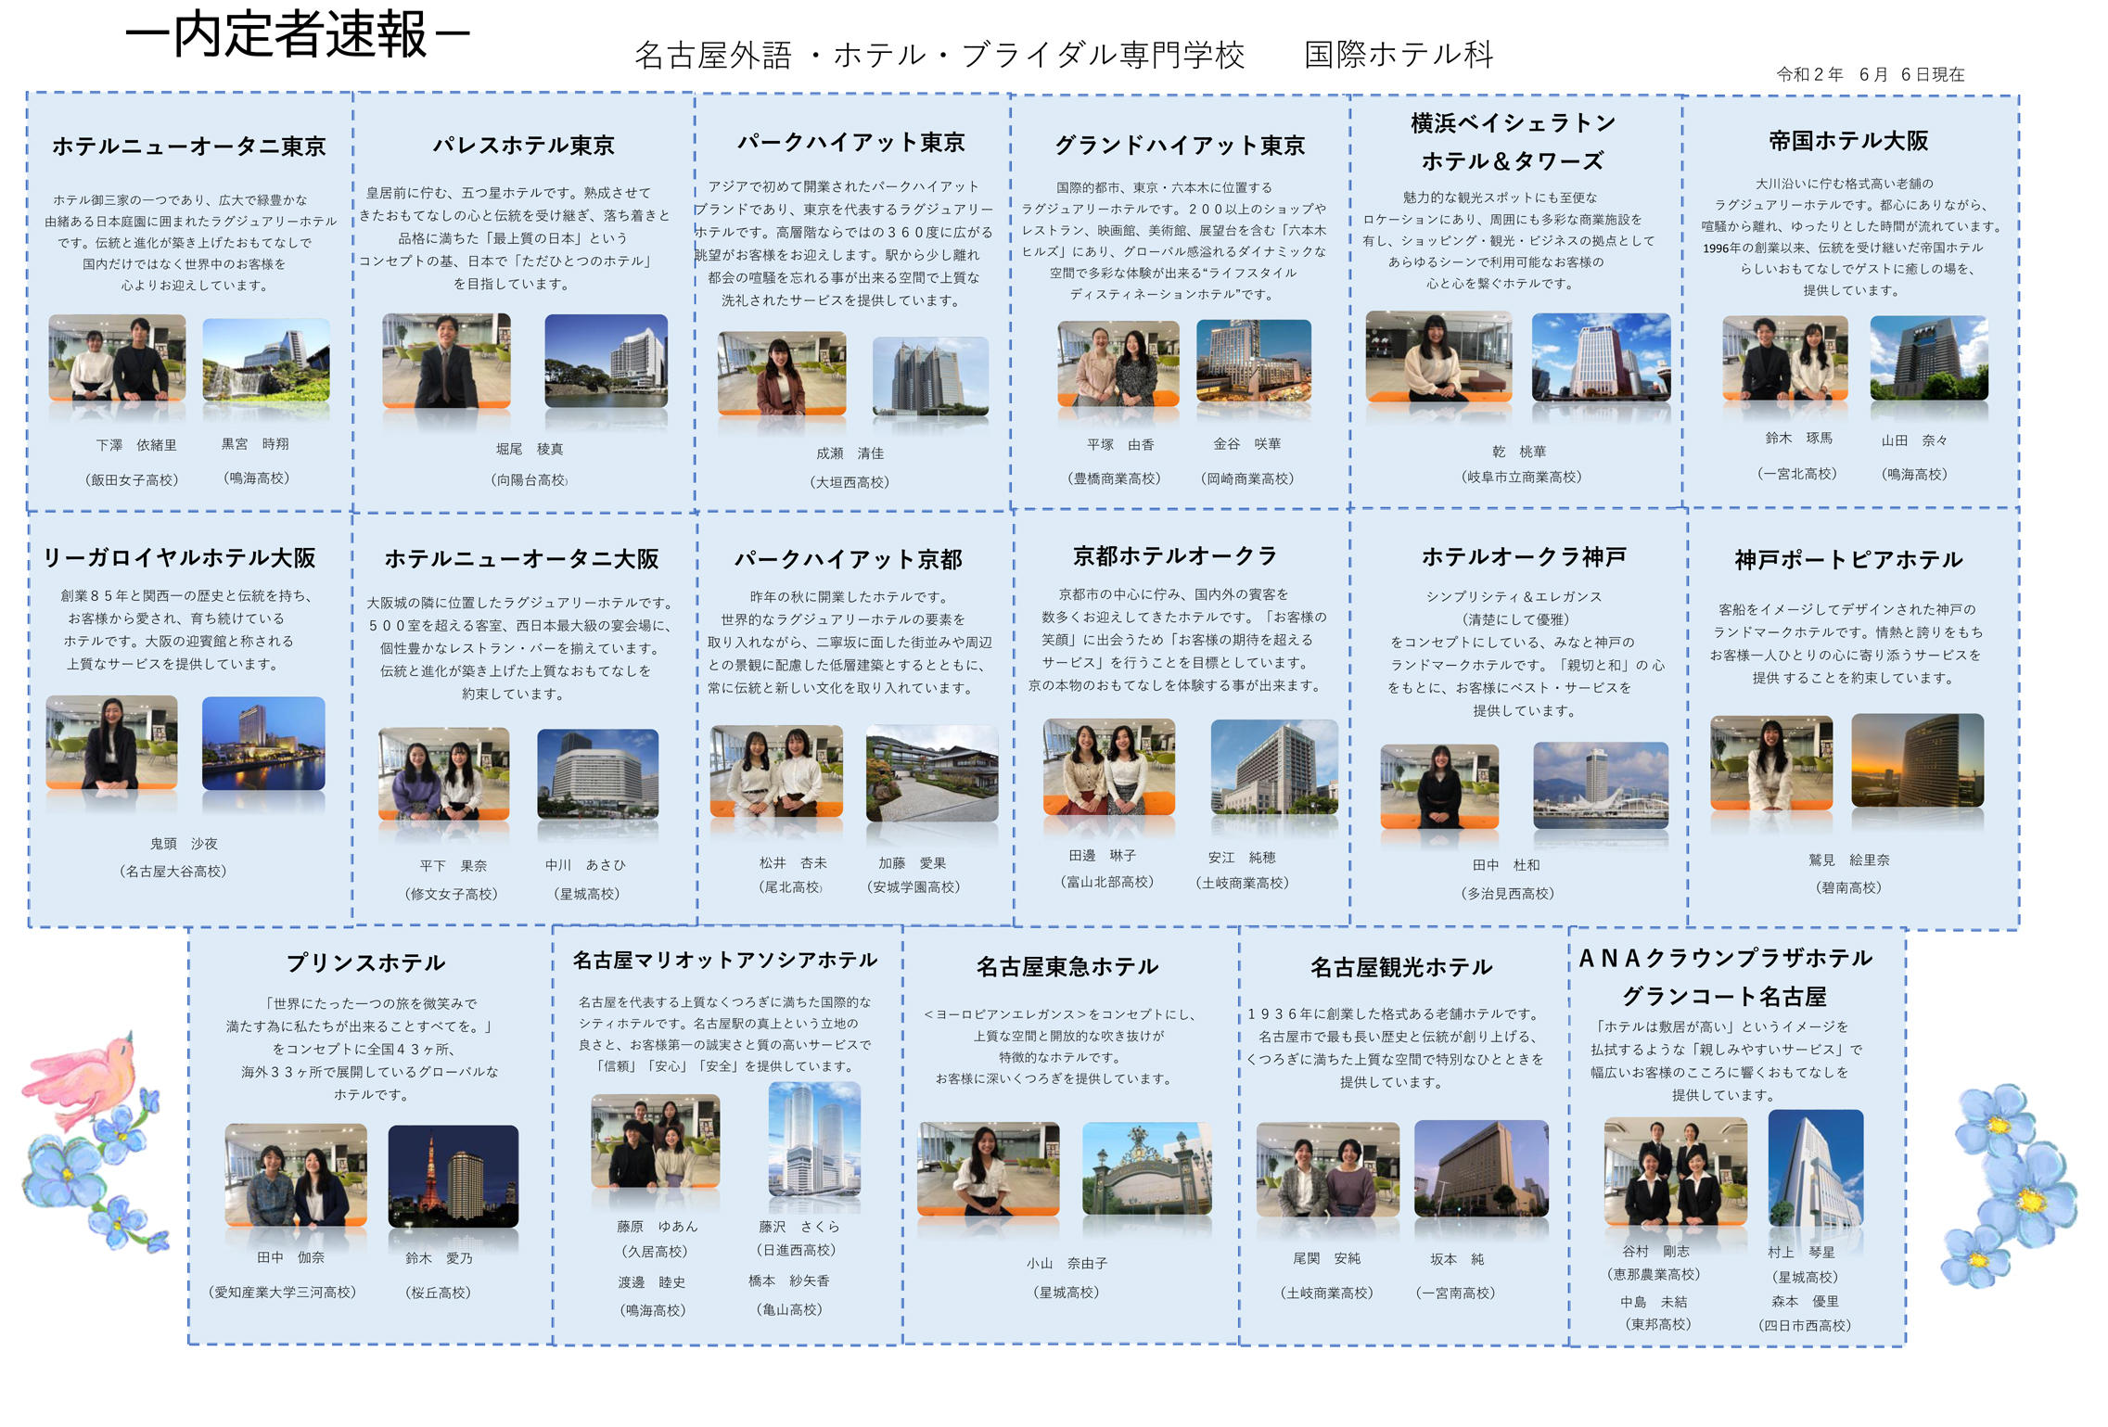
Task: Open the Grand Hyatt Tokyo building photo
Action: (1254, 361)
